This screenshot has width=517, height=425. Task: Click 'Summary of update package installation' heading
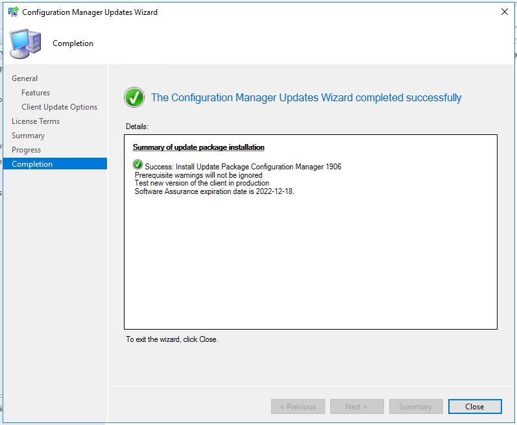[x=198, y=147]
